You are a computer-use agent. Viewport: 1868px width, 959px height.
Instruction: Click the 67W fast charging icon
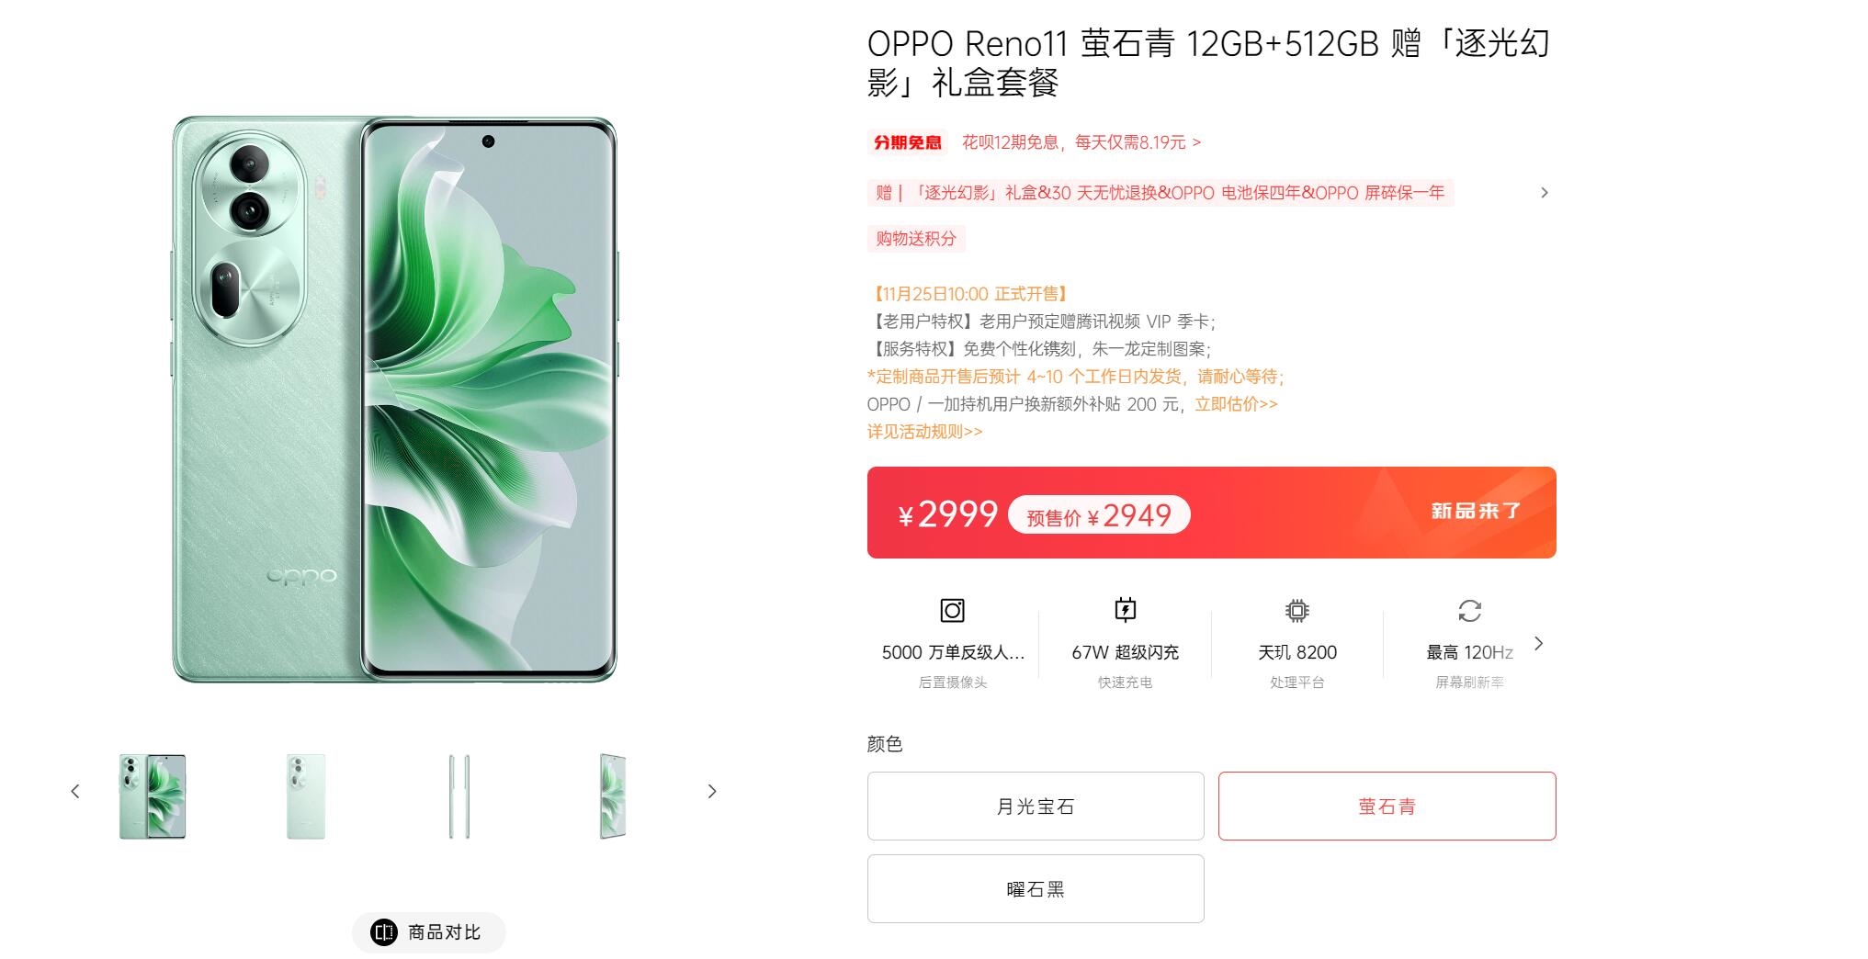click(1125, 610)
